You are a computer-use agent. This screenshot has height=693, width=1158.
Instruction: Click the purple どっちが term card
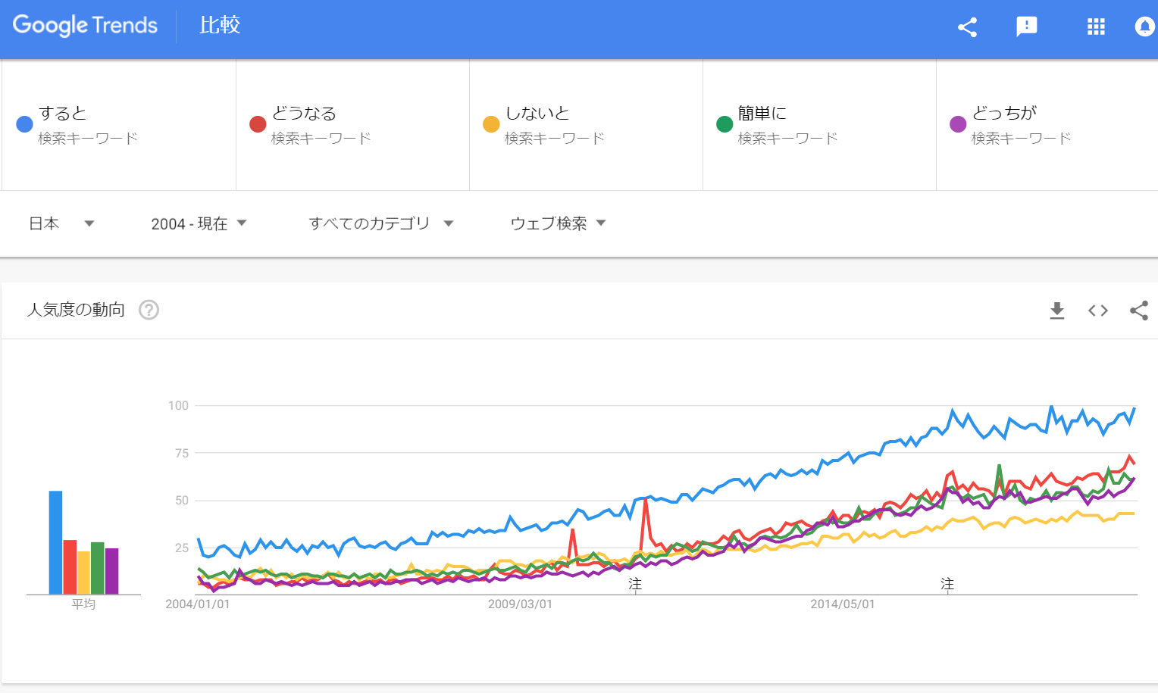1046,125
